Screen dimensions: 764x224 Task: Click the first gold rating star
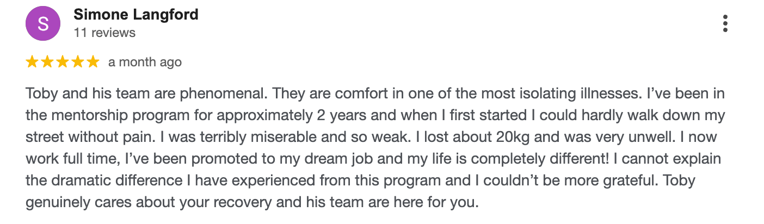[x=32, y=62]
